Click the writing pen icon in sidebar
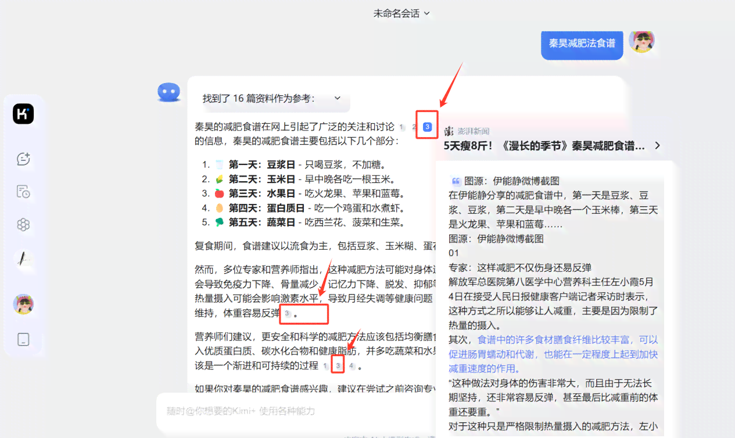Viewport: 735px width, 438px height. point(23,259)
